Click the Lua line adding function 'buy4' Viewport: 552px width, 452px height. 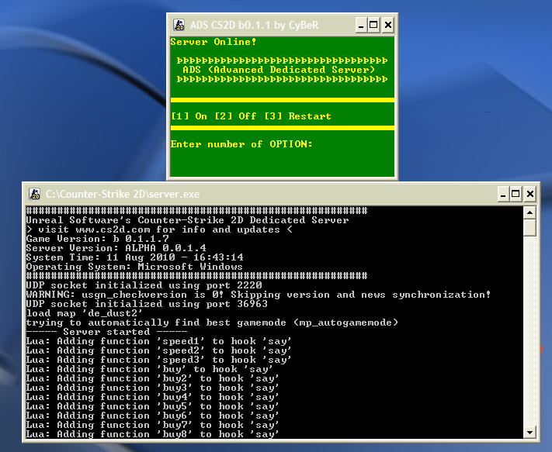click(153, 397)
